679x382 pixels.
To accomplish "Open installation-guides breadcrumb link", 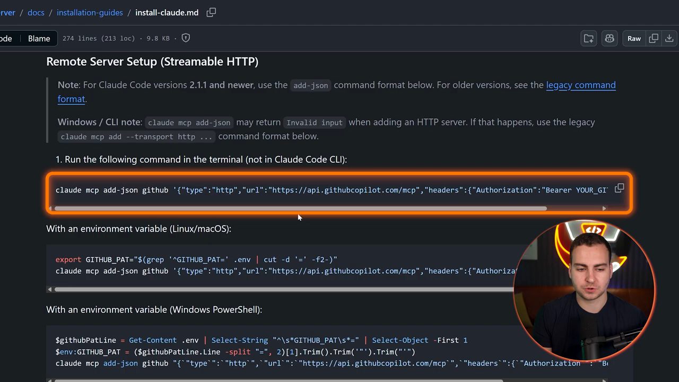I will coord(90,12).
